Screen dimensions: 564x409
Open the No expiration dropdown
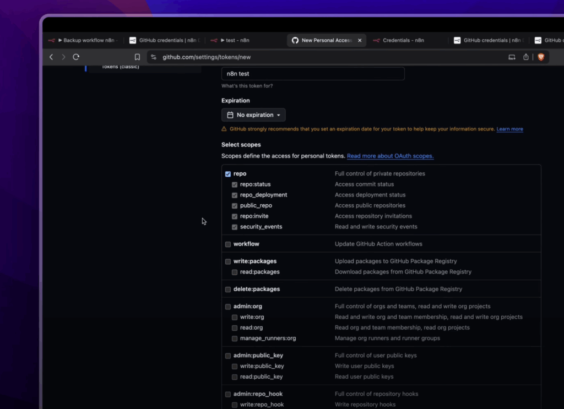(x=253, y=115)
